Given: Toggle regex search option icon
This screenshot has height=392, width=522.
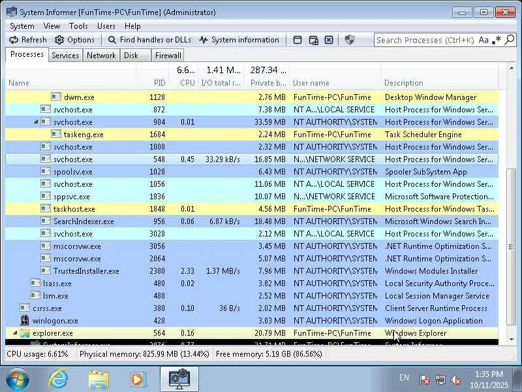Looking at the screenshot, I should pos(497,40).
